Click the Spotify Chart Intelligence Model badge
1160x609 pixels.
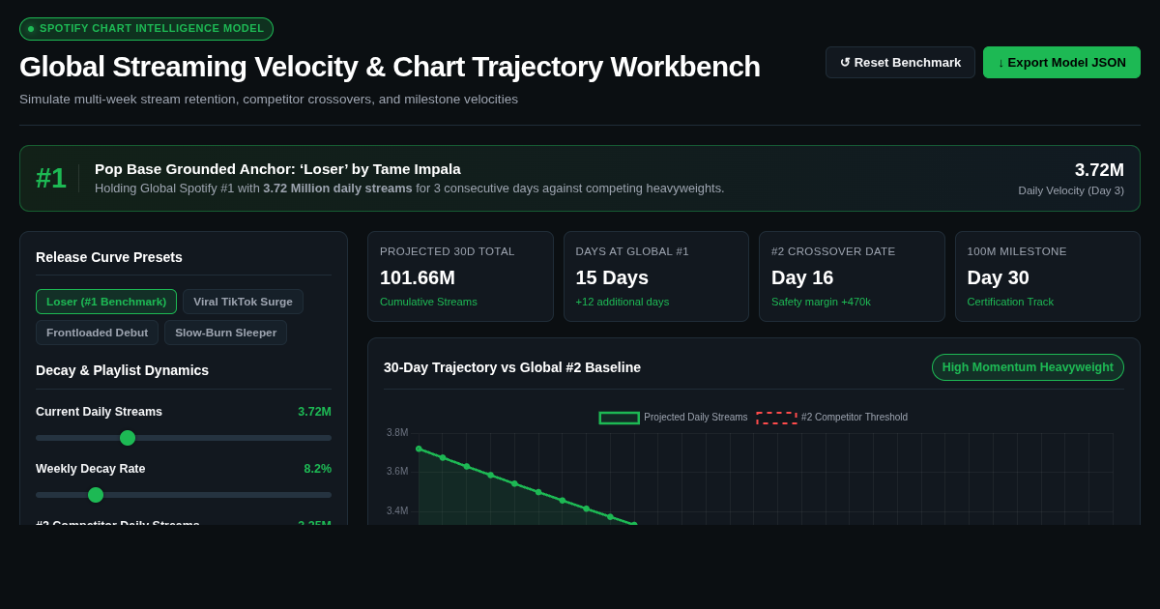146,29
